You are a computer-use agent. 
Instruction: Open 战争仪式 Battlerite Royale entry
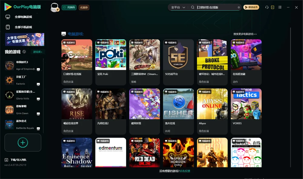click(x=23, y=125)
